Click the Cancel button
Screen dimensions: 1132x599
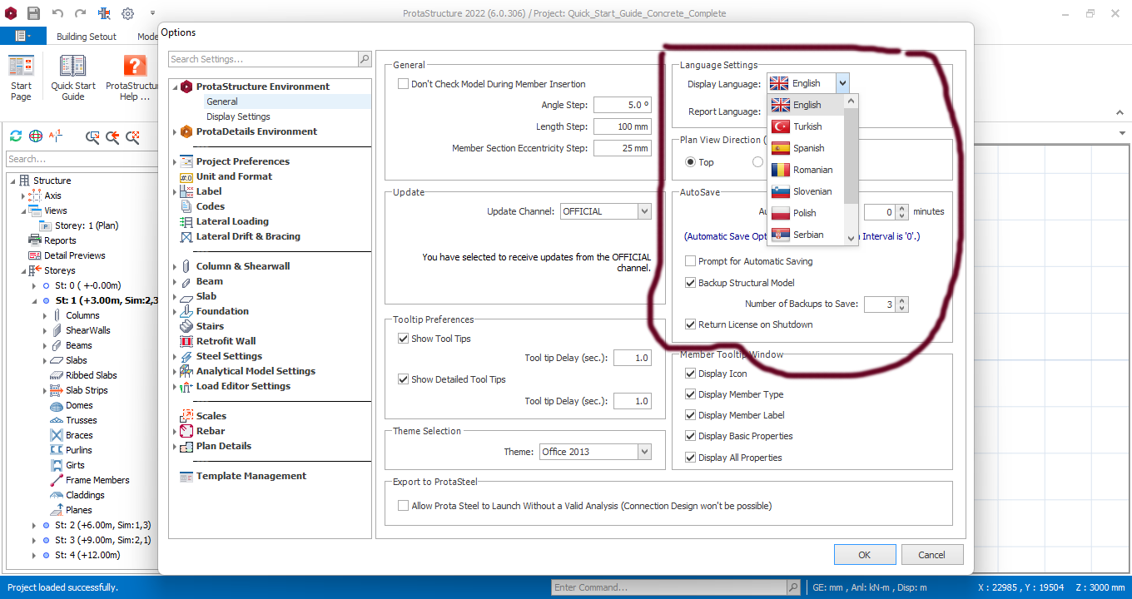931,555
